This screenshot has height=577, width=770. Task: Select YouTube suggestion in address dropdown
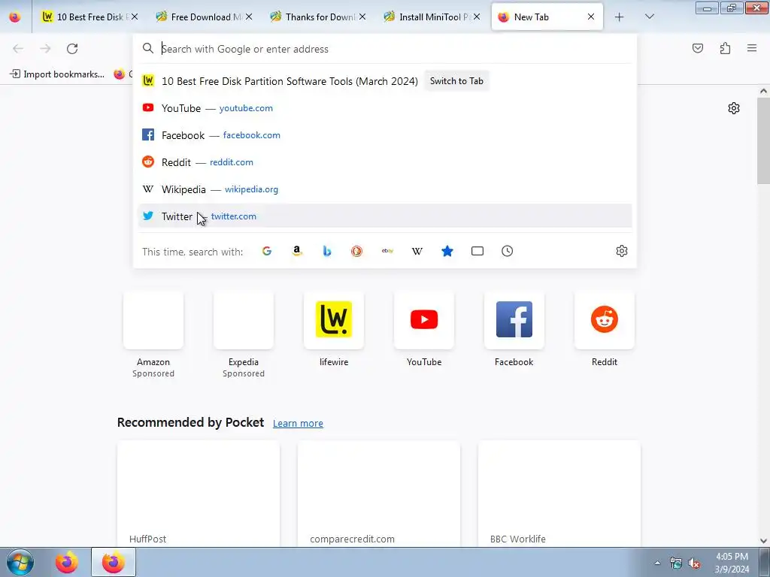(x=385, y=108)
